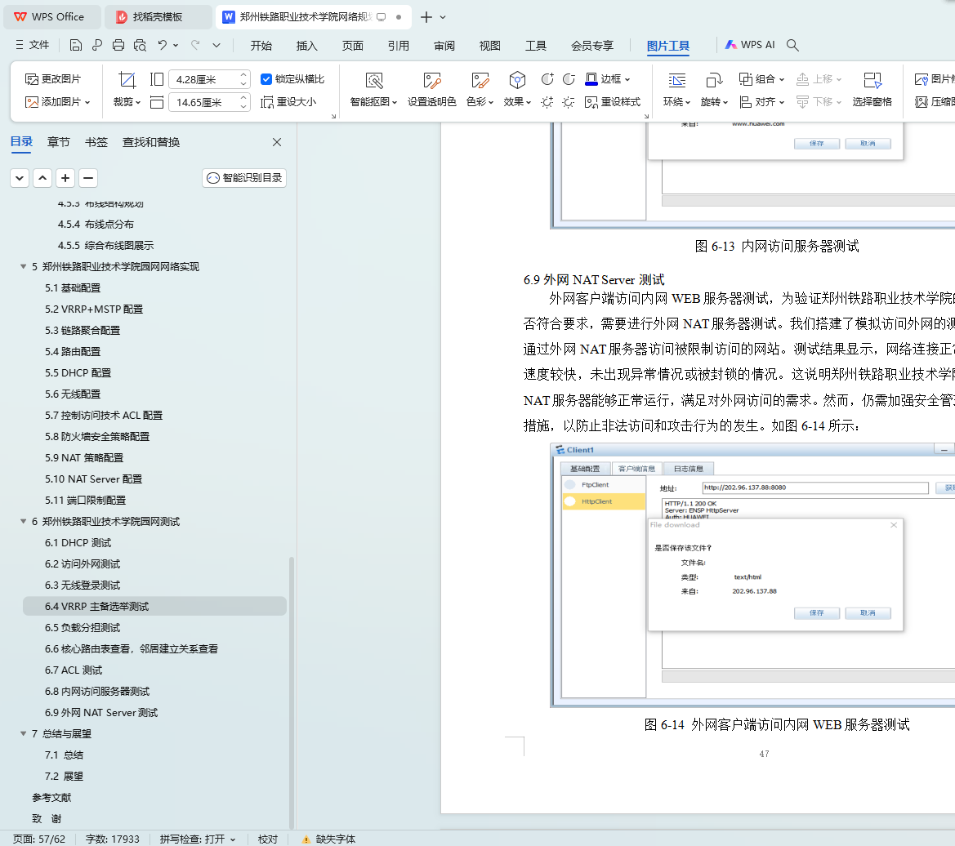Screen dimensions: 955x846
Task: Open Selection Pane (选择窗格)
Action: [872, 90]
